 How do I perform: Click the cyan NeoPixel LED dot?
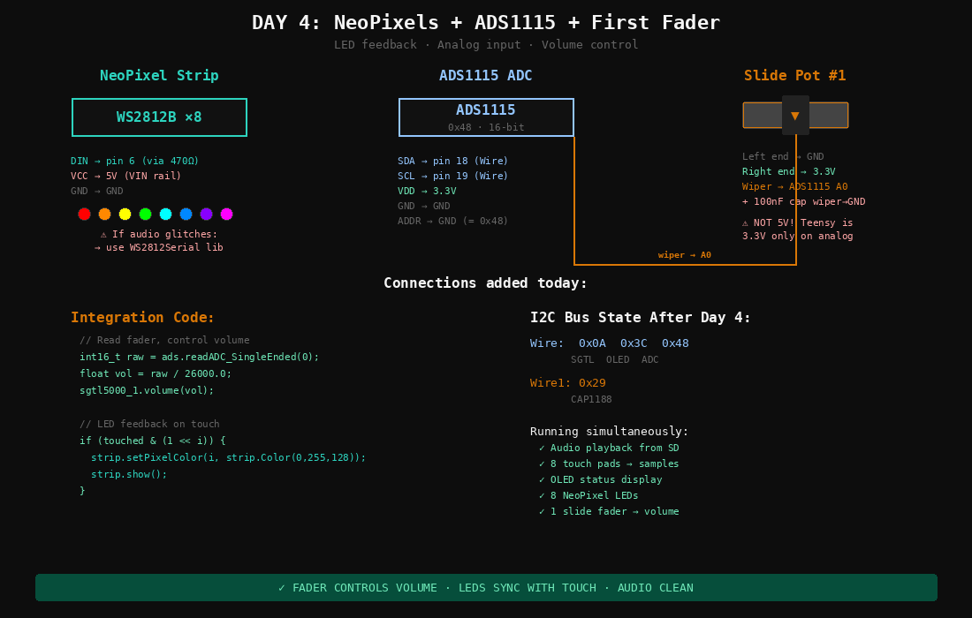165,215
